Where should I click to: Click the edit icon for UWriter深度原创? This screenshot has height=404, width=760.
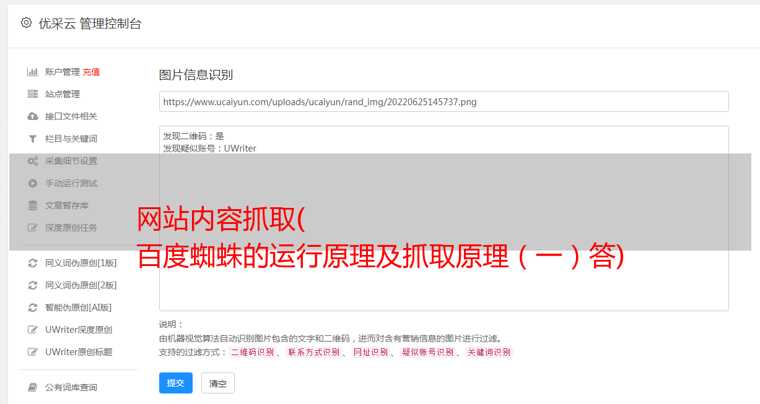[33, 330]
